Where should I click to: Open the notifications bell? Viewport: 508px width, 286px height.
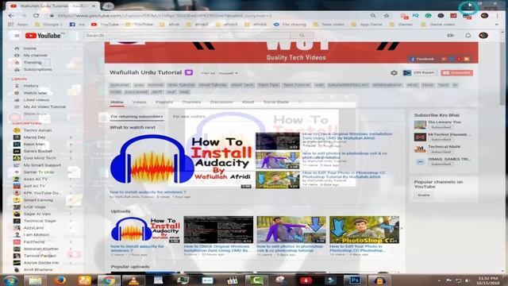tap(468, 35)
